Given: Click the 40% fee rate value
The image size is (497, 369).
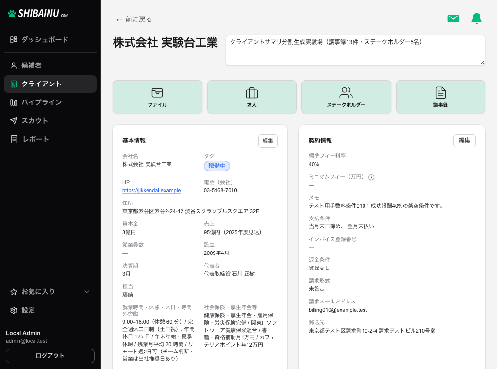Looking at the screenshot, I should click(x=314, y=164).
